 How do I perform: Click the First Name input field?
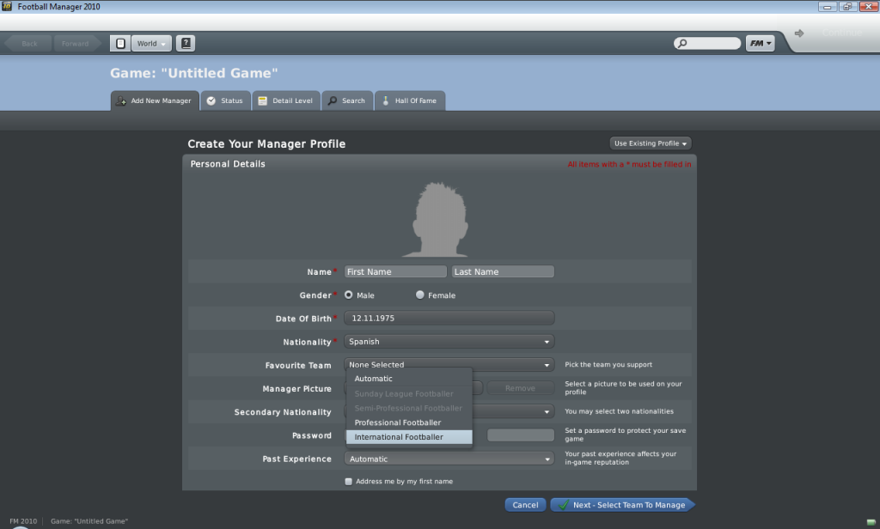point(395,271)
